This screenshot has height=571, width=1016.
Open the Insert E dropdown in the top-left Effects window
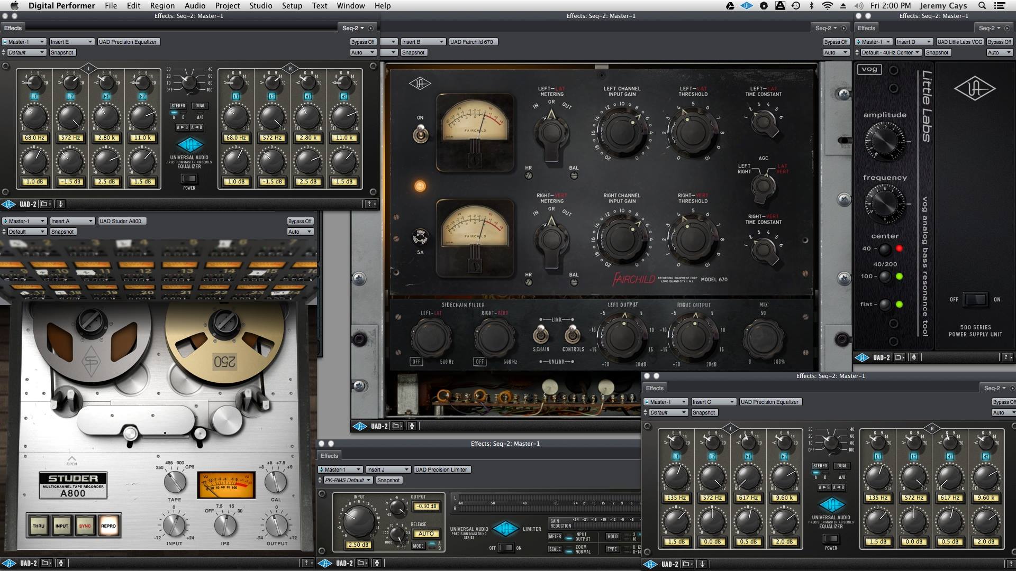coord(71,42)
